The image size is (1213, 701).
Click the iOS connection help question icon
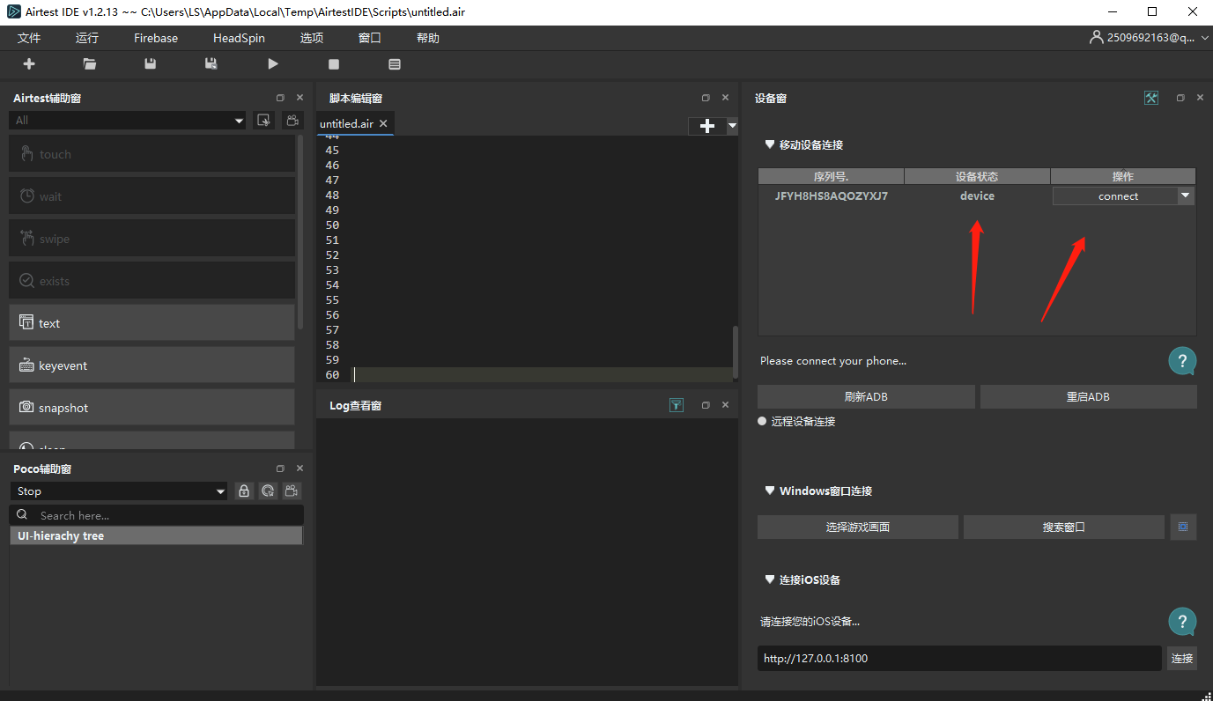click(x=1182, y=622)
